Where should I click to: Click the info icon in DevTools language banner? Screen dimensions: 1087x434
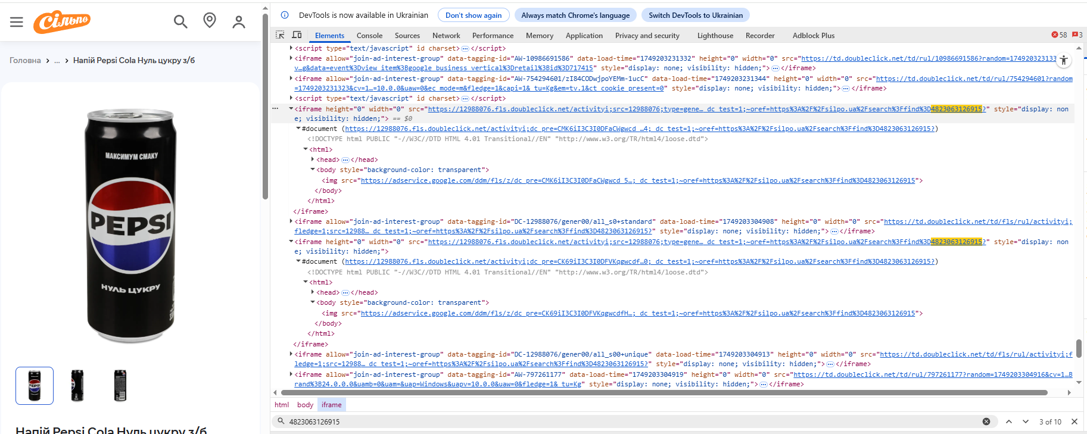(x=285, y=15)
